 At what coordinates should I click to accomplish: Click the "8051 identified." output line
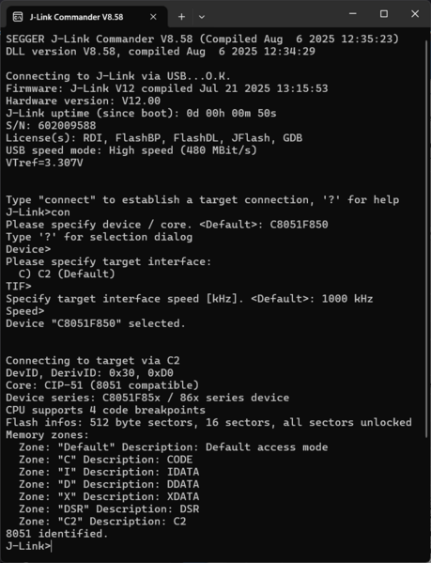click(57, 534)
